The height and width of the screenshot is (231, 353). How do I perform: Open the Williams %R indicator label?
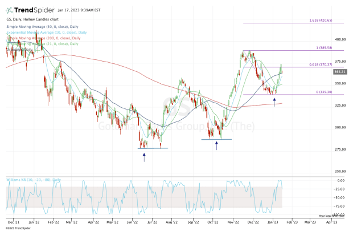point(34,180)
